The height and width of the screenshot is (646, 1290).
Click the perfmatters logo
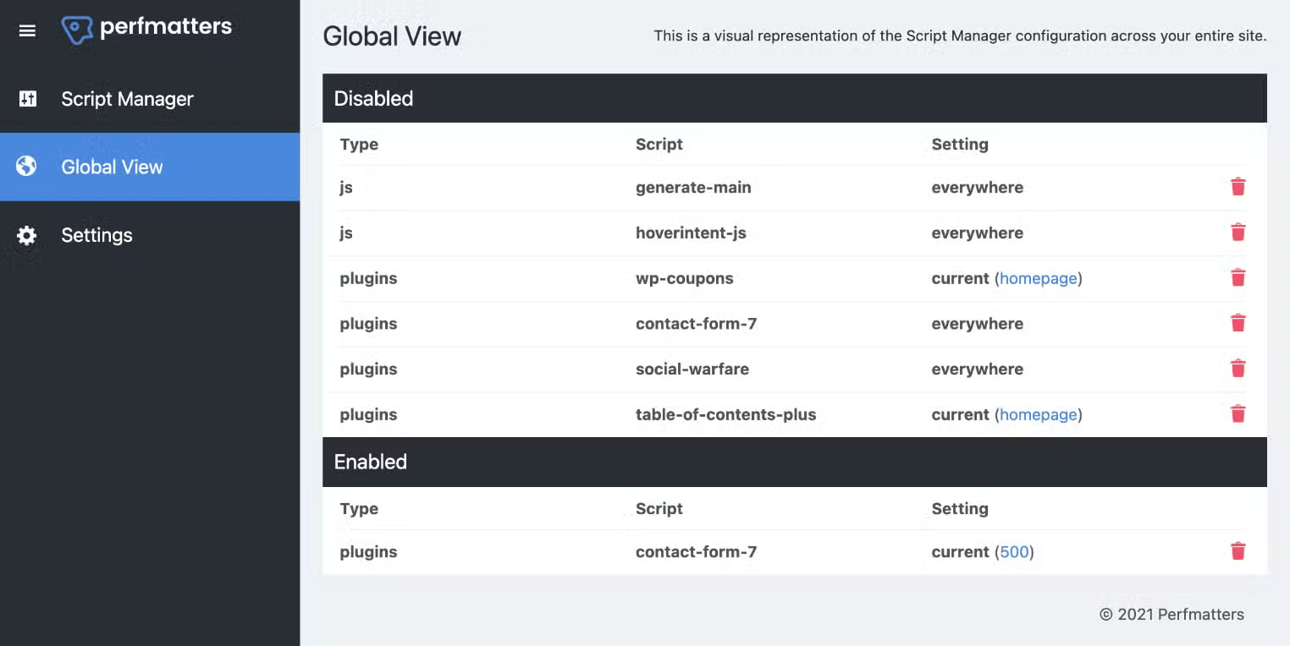pos(146,27)
